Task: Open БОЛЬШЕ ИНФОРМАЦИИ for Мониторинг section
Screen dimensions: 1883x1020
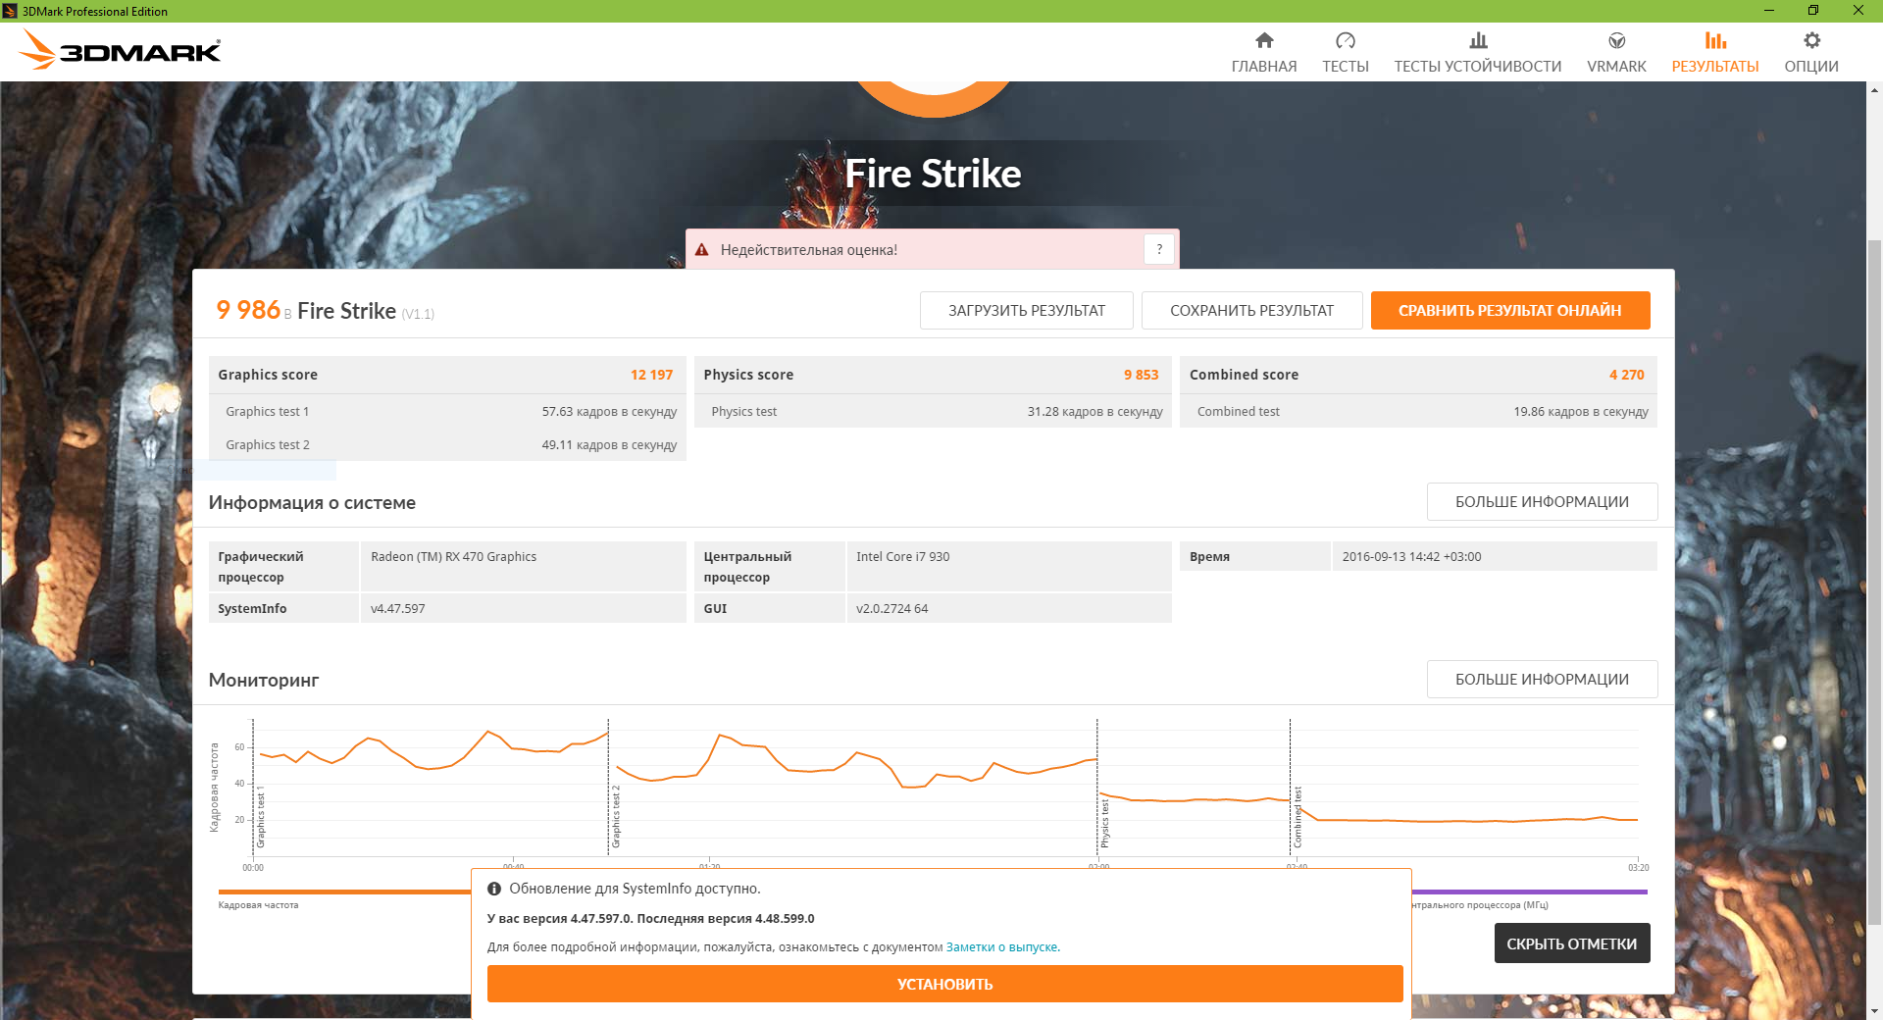Action: pyautogui.click(x=1543, y=680)
